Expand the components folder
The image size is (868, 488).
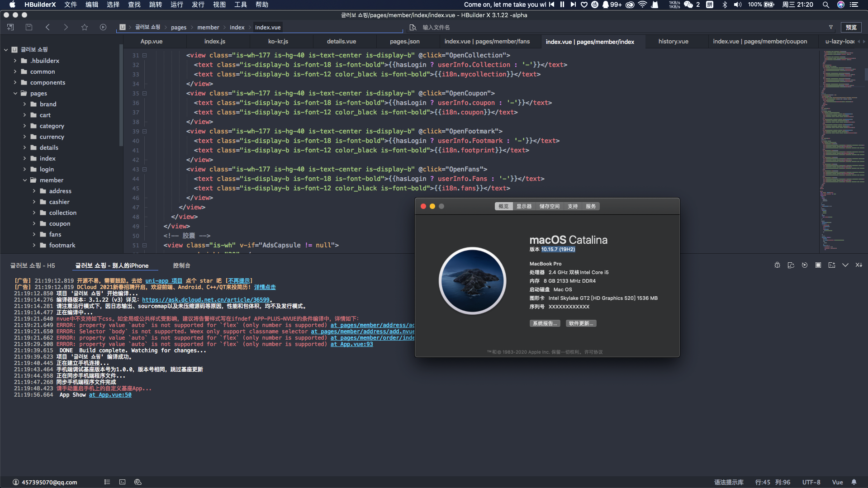pyautogui.click(x=15, y=82)
